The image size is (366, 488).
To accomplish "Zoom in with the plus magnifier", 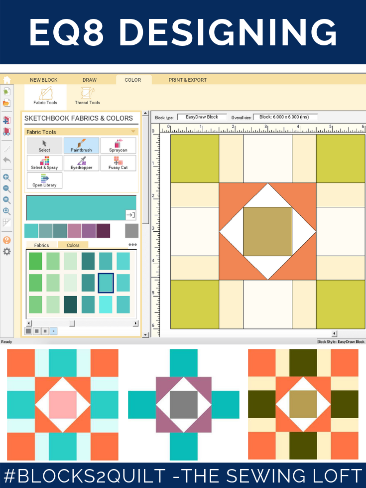I will click(6, 178).
